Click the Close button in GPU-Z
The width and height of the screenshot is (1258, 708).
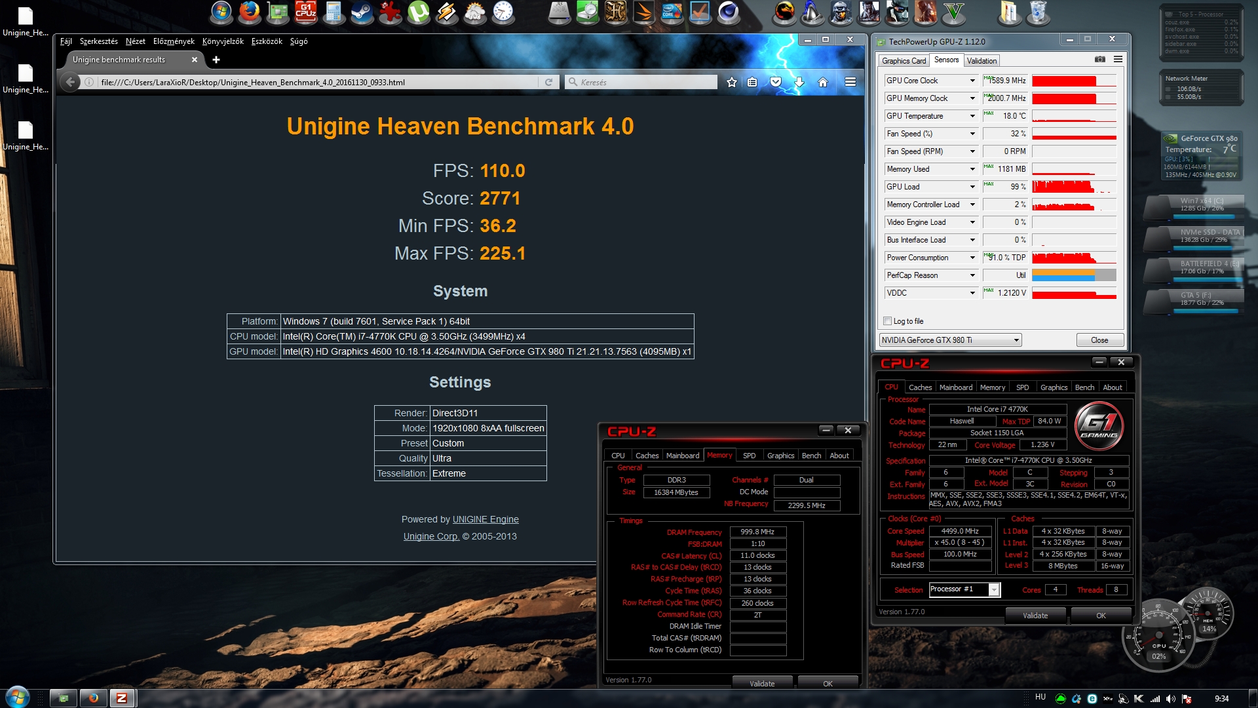pyautogui.click(x=1099, y=340)
